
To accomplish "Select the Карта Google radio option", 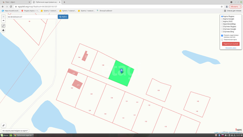I will pos(222,19).
